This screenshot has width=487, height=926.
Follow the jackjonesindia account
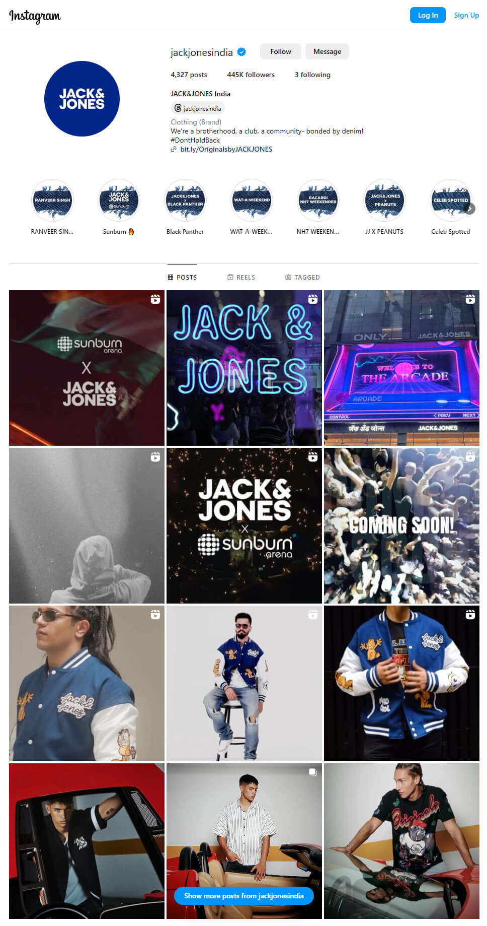281,51
